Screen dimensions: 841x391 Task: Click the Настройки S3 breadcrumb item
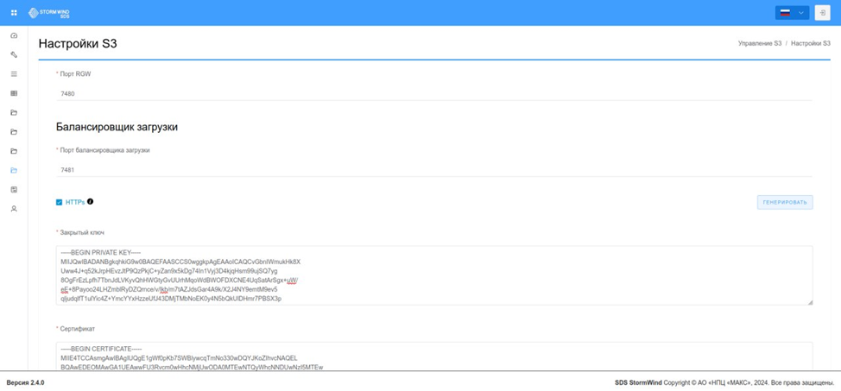click(x=811, y=43)
